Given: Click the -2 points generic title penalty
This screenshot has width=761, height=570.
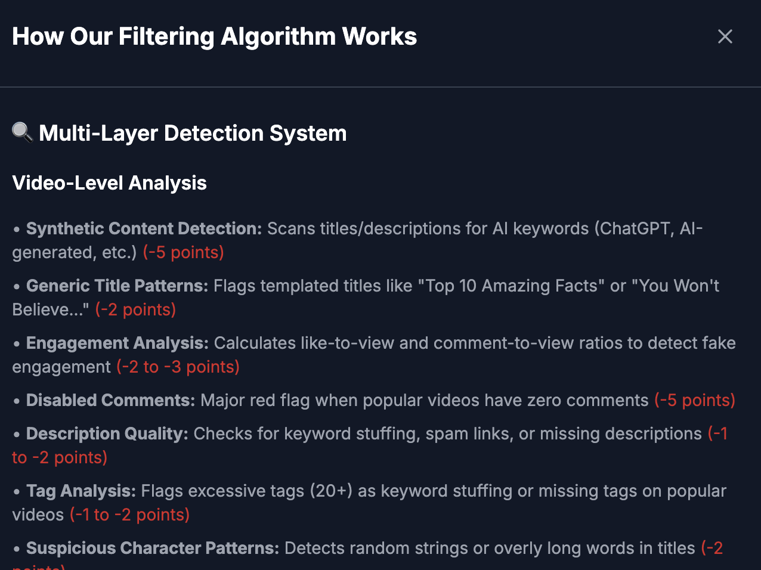Looking at the screenshot, I should pos(135,309).
